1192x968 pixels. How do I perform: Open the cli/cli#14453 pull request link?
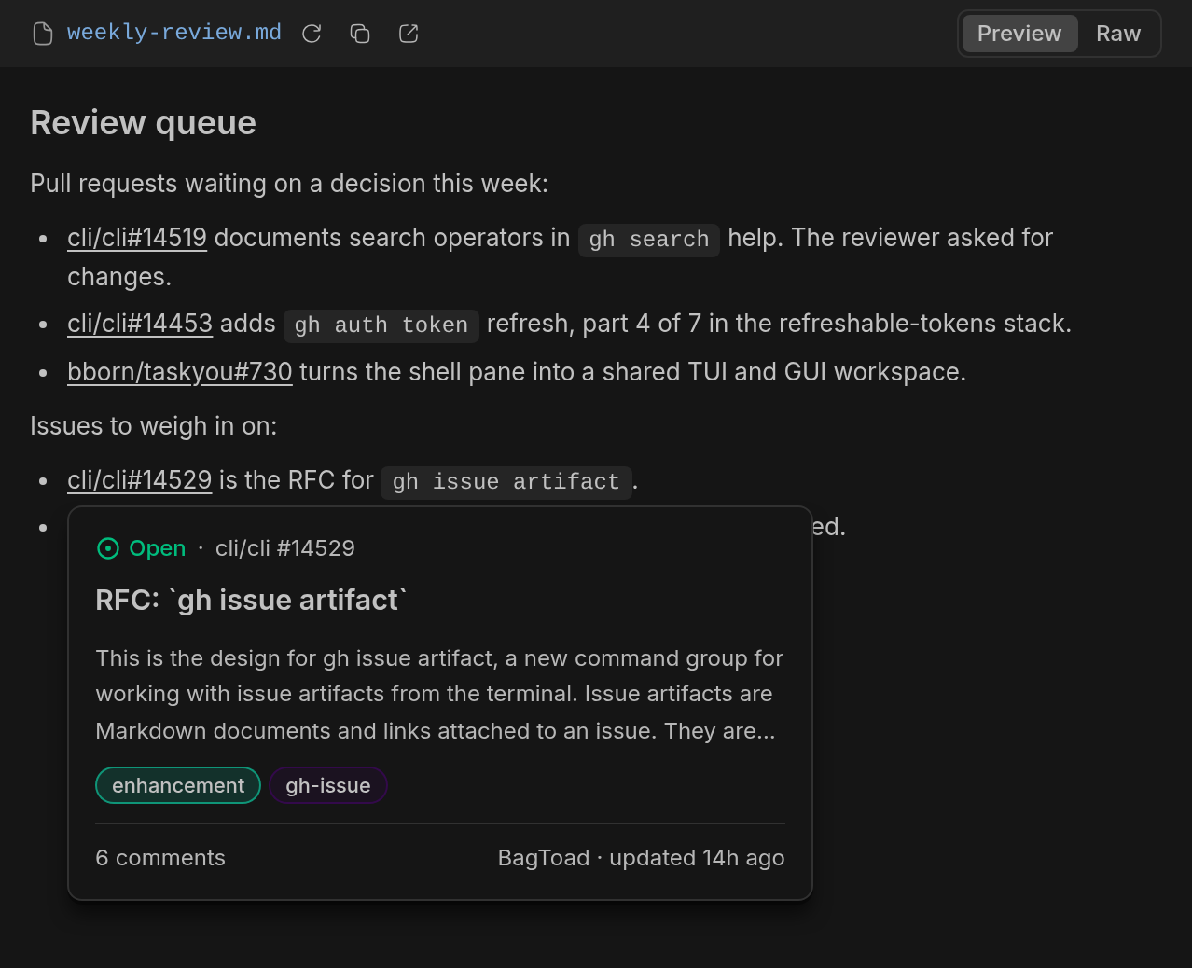[x=140, y=324]
